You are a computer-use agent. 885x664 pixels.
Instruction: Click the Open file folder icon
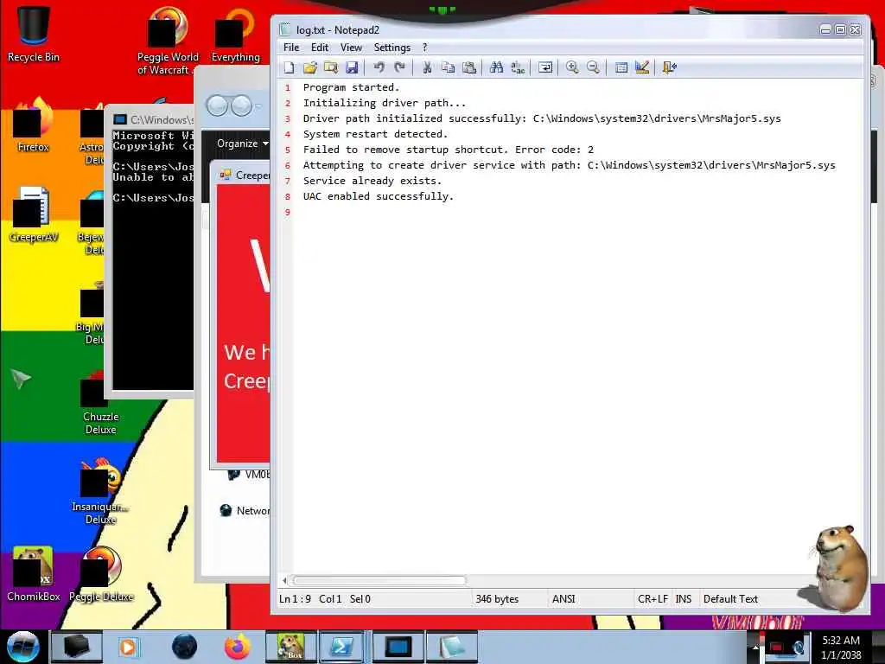click(310, 67)
